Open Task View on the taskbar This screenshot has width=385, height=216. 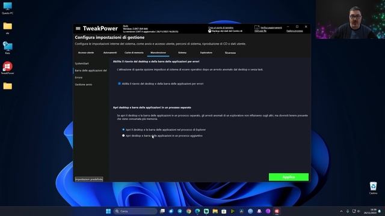pyautogui.click(x=162, y=211)
